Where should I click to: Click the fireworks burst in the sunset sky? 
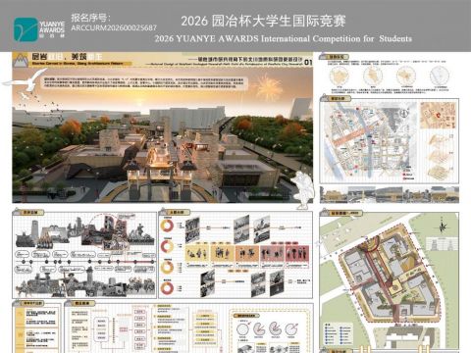point(268,86)
